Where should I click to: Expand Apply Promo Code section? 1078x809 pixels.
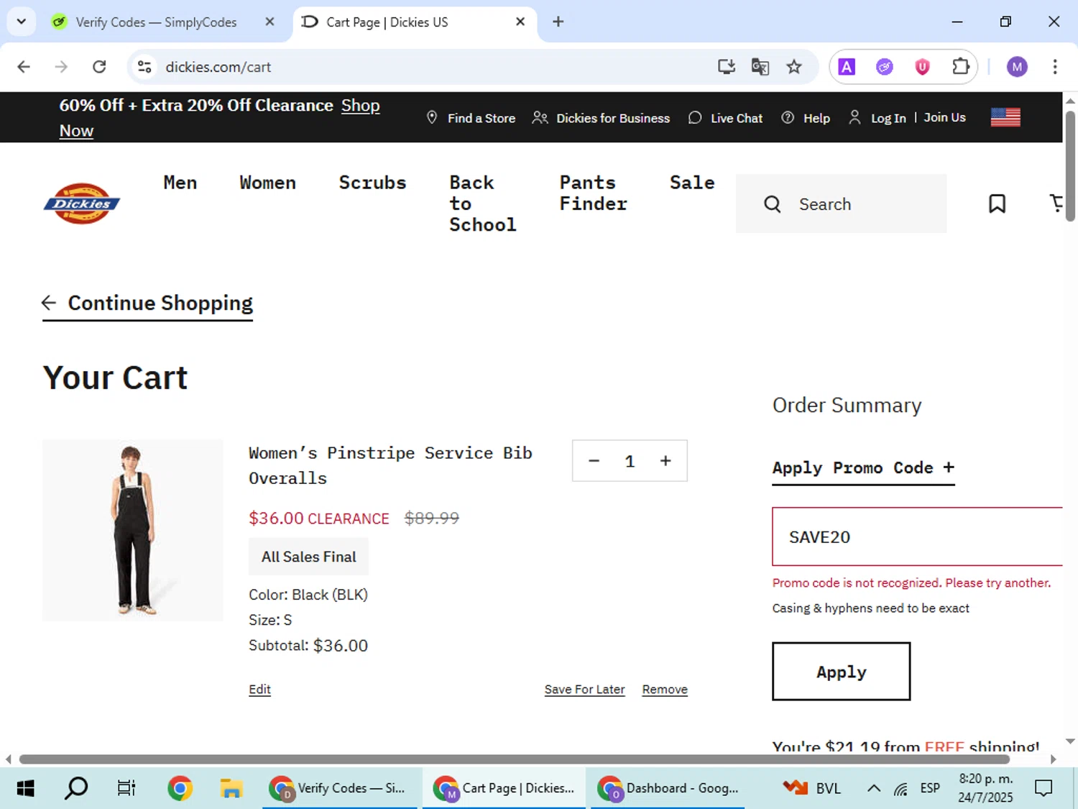click(x=863, y=468)
